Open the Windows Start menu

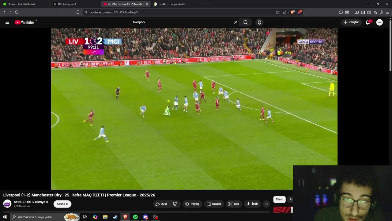coord(5,217)
